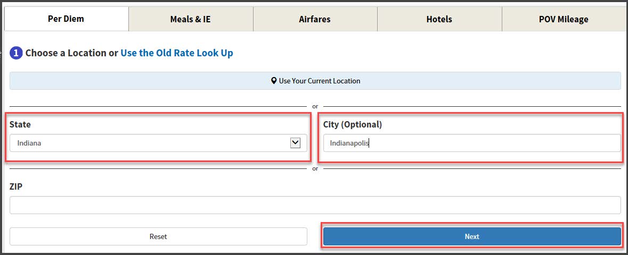Image resolution: width=628 pixels, height=255 pixels.
Task: Click into the empty ZIP field
Action: 315,205
